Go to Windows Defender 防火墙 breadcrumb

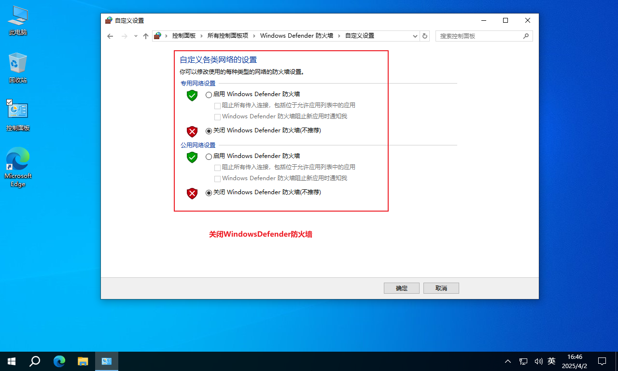pyautogui.click(x=296, y=36)
